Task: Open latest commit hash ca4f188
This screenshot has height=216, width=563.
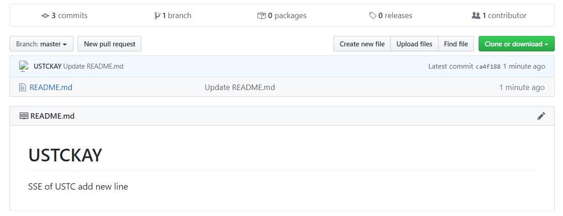Action: pos(488,67)
